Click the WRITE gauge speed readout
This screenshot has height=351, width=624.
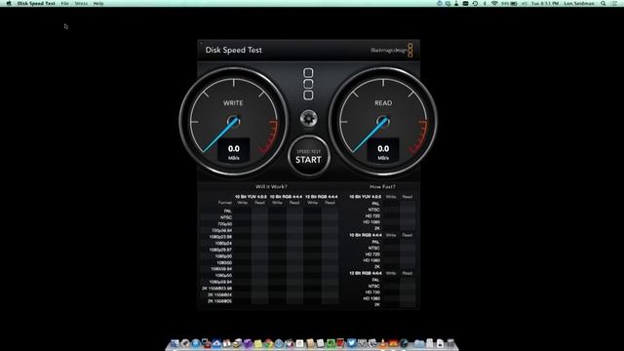(234, 151)
